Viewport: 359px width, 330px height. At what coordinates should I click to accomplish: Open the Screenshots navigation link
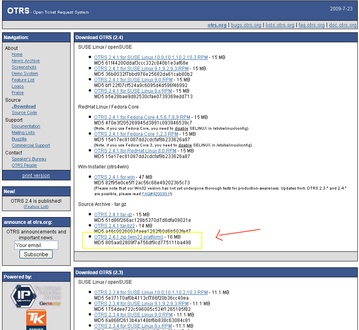[x=24, y=67]
